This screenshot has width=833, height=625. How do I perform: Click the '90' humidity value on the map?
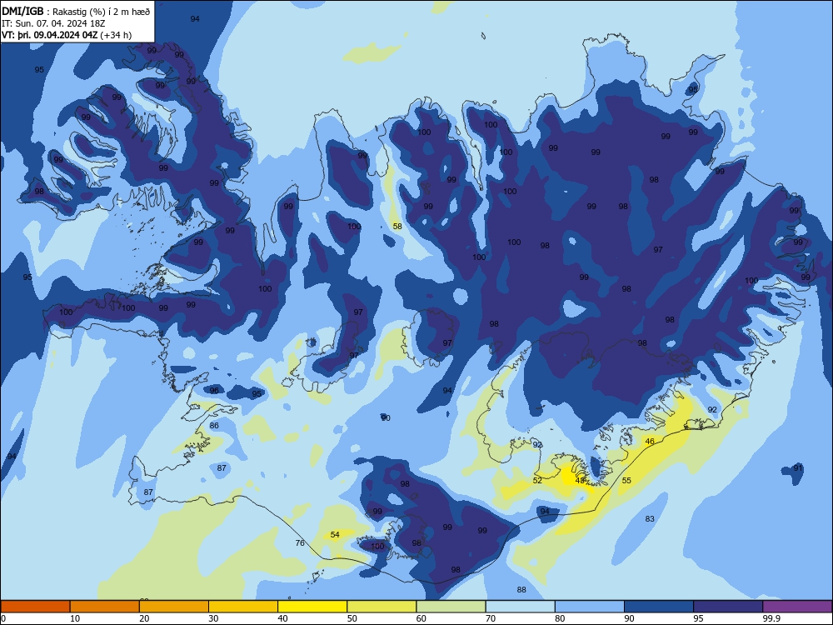click(x=386, y=418)
